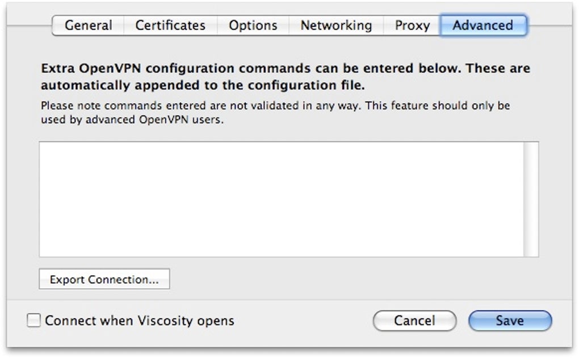Switch to the General tab
Image resolution: width=579 pixels, height=358 pixels.
tap(88, 26)
